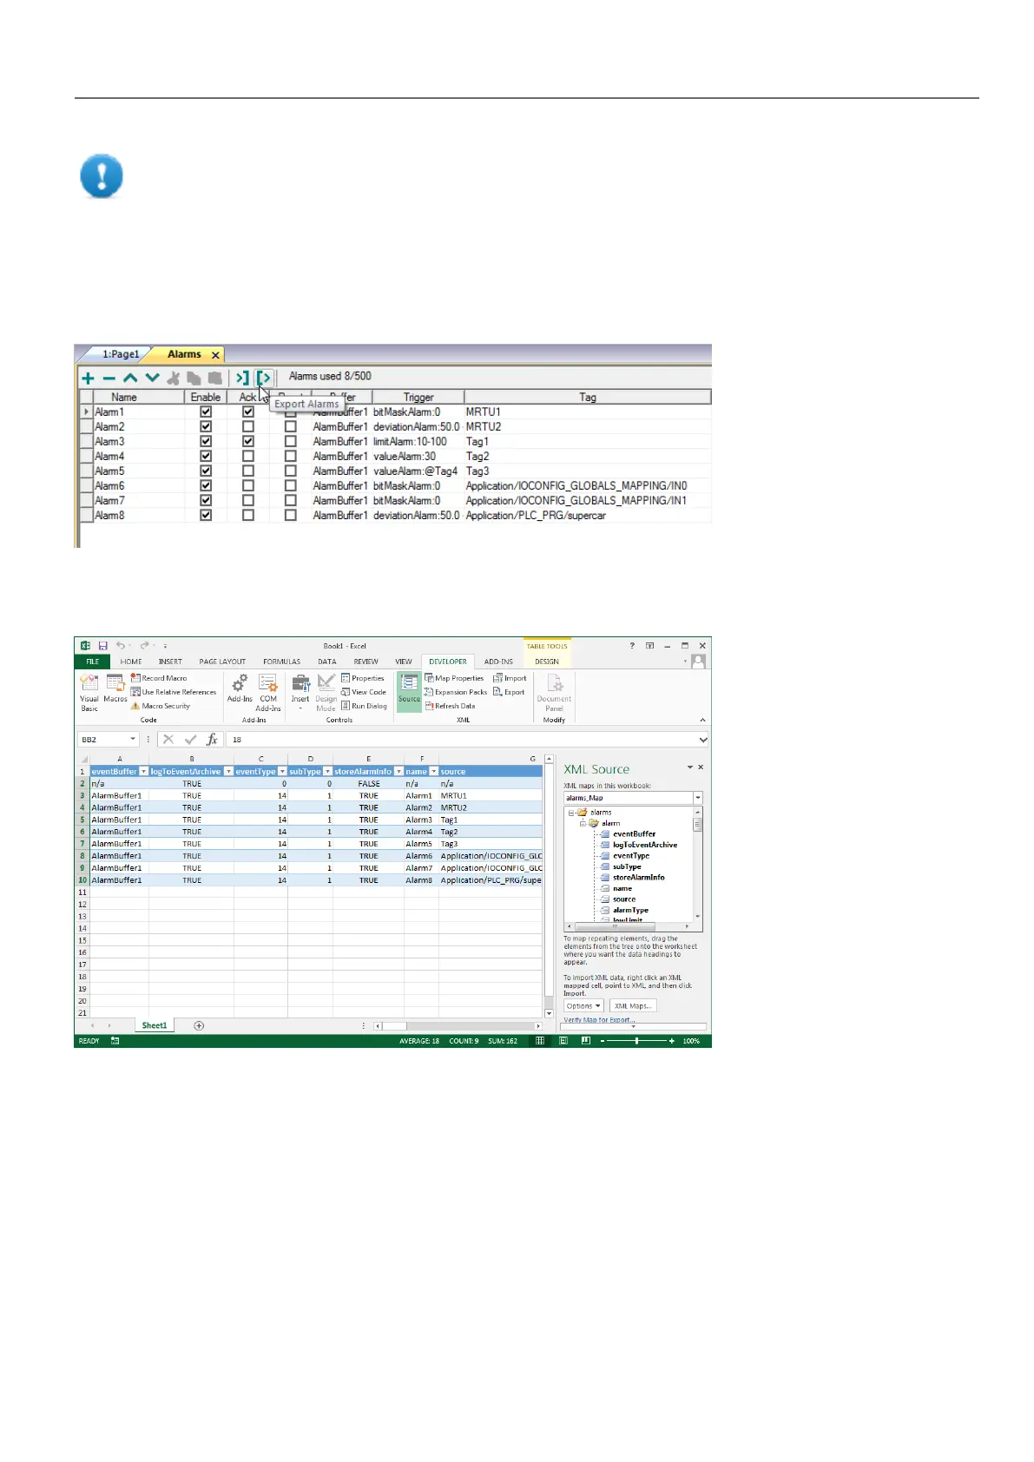Toggle the Enable checkbox for Alarm1

[x=206, y=412]
